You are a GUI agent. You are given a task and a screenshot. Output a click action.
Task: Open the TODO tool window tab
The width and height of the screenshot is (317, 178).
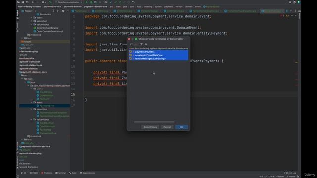click(34, 173)
